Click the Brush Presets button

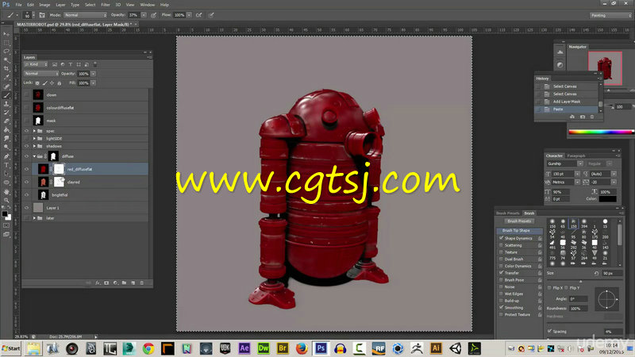(x=519, y=221)
